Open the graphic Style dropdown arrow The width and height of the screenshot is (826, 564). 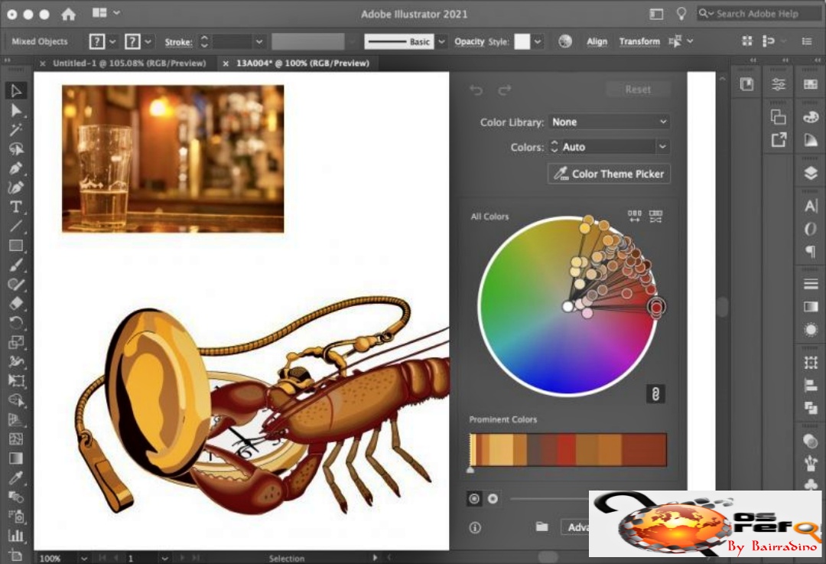pyautogui.click(x=538, y=41)
